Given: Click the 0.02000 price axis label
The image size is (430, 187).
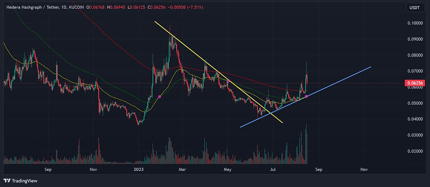Looking at the screenshot, I should tap(414, 151).
